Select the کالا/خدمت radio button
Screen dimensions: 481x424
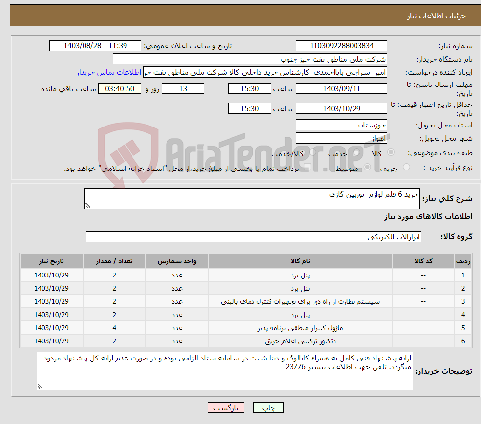coord(312,152)
